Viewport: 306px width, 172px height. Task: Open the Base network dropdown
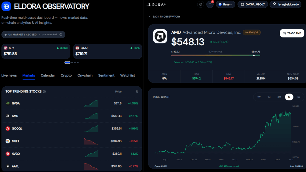[225, 4]
